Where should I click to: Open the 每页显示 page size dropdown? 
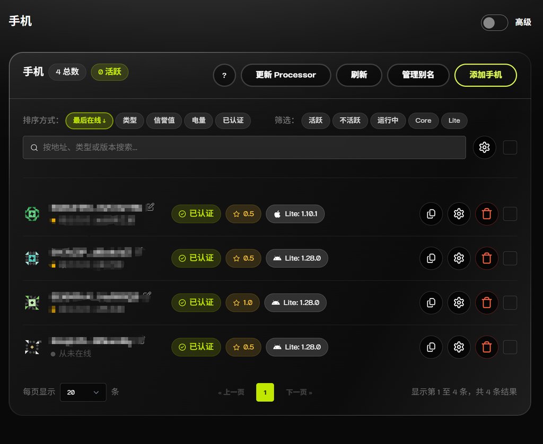click(x=83, y=392)
